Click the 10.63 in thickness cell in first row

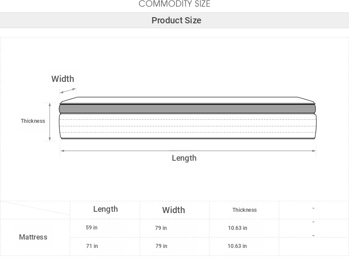pyautogui.click(x=238, y=228)
